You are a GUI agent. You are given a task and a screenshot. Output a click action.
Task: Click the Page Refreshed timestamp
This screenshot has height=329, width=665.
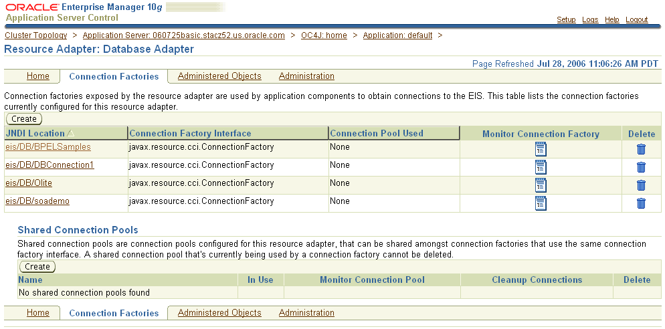(565, 64)
